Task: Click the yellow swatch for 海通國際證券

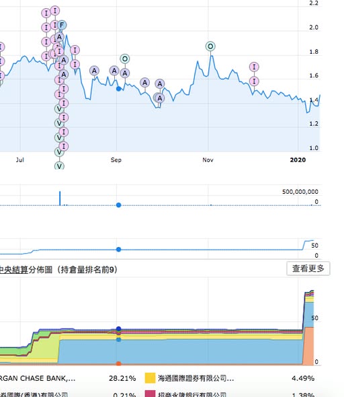Action: pos(150,378)
